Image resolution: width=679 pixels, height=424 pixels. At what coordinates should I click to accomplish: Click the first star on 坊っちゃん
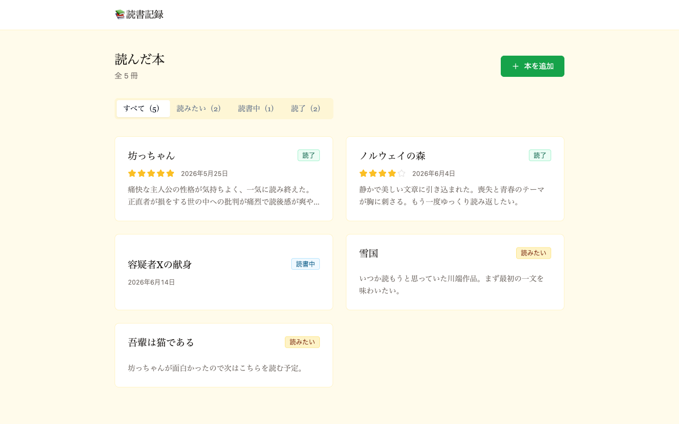132,173
